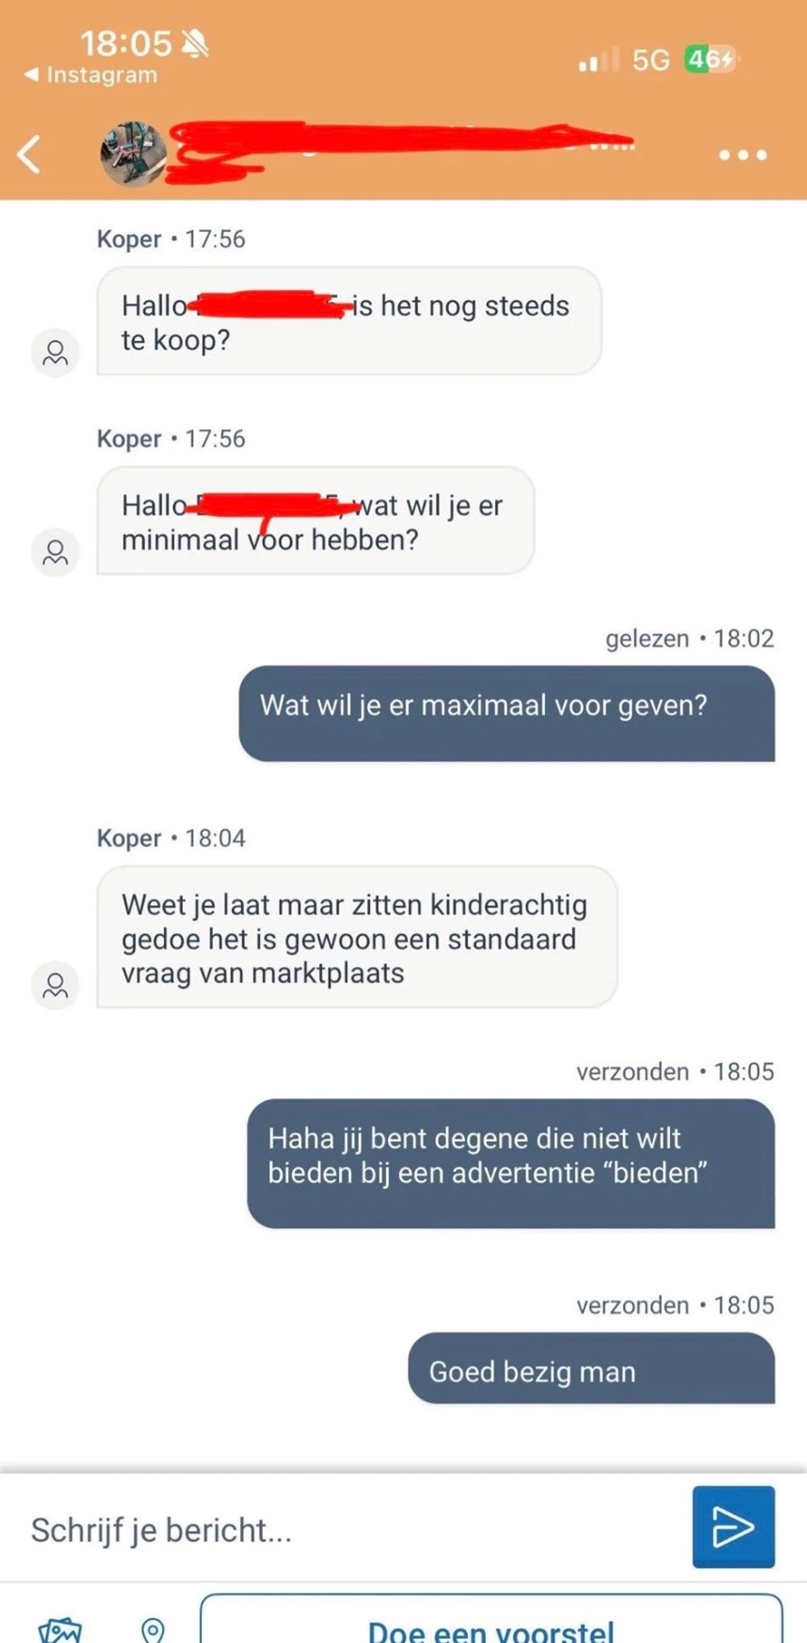This screenshot has height=1643, width=807.
Task: Open the photo attachment icon
Action: (60, 1629)
